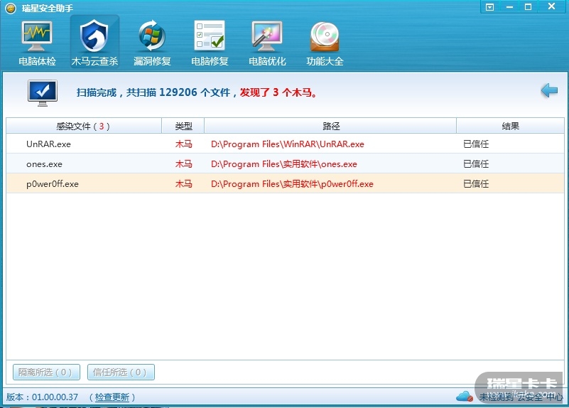The height and width of the screenshot is (408, 569).
Task: Click 木马 type in p0wer0ff.exe row
Action: [183, 184]
